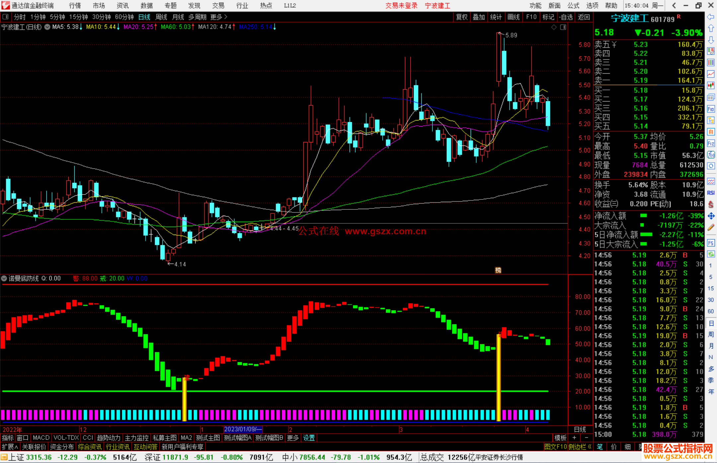Open 更多 indicators list in bottom tab row

coord(293,438)
